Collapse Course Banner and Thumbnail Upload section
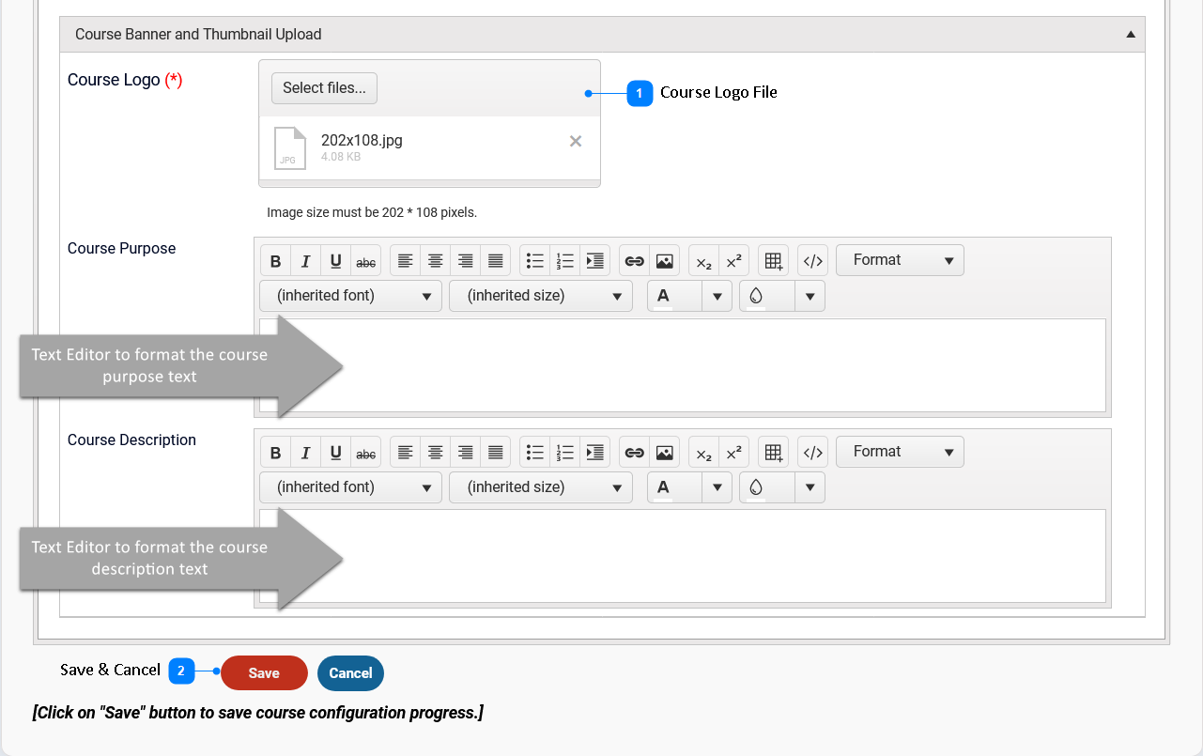1203x756 pixels. (1131, 35)
